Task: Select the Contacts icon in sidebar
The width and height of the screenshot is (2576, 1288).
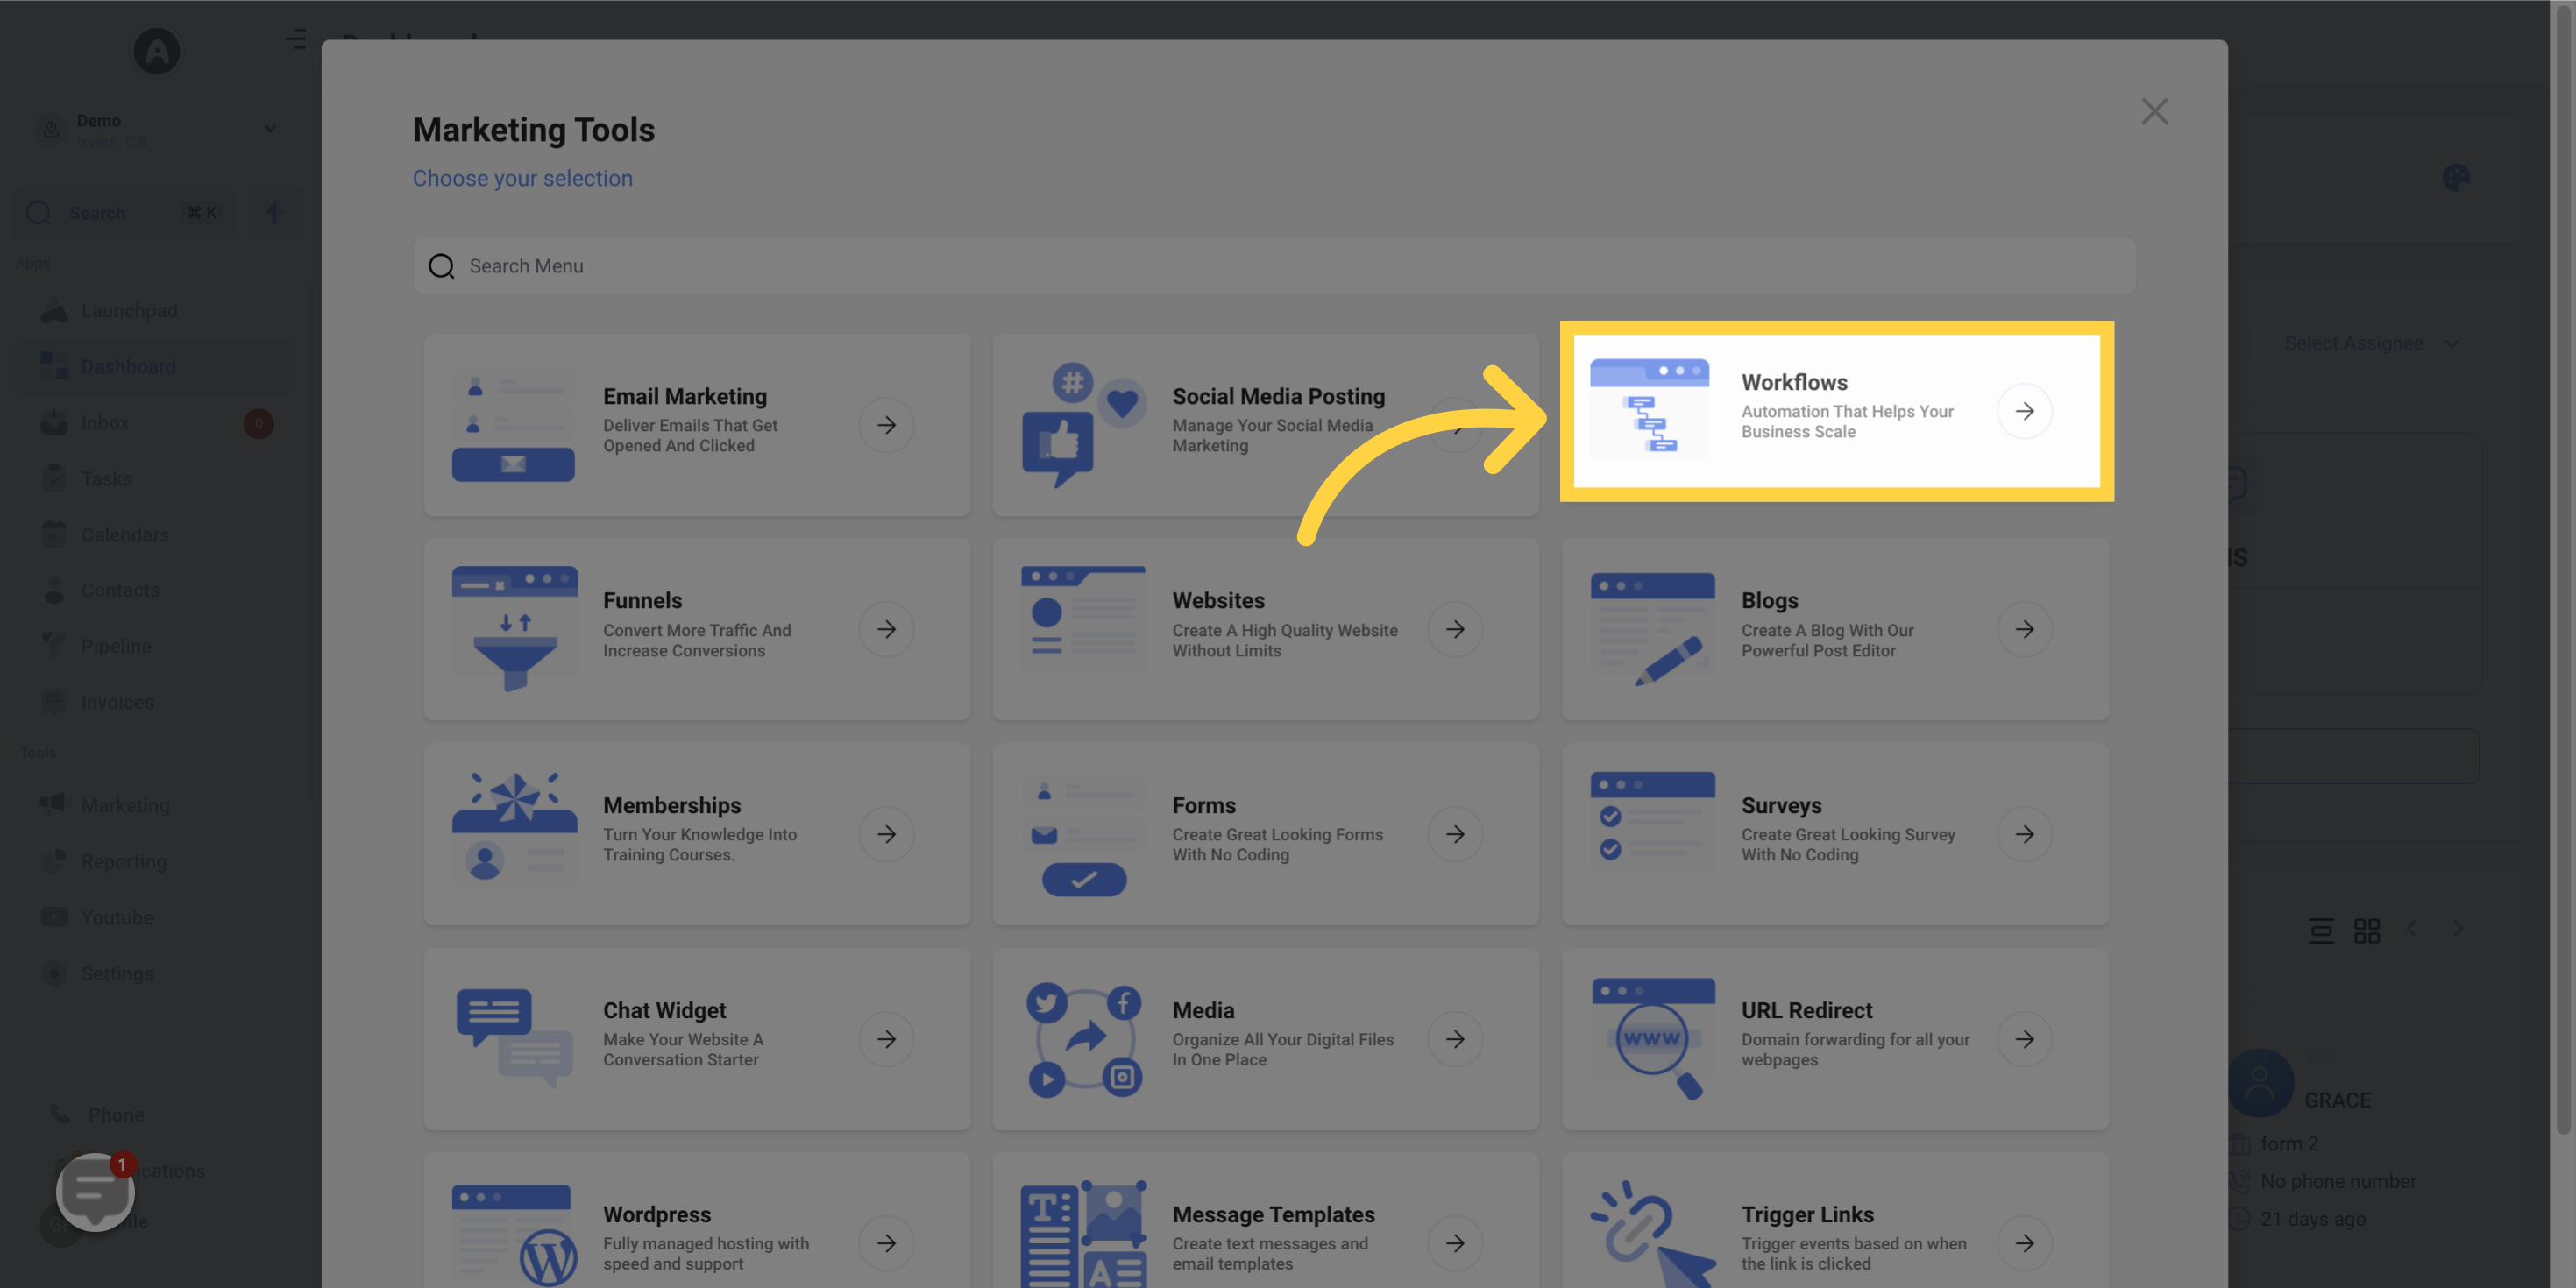Action: [54, 590]
